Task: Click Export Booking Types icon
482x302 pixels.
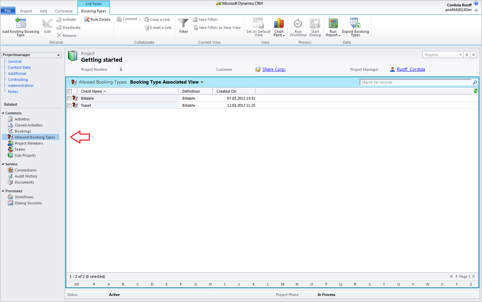Action: click(355, 23)
